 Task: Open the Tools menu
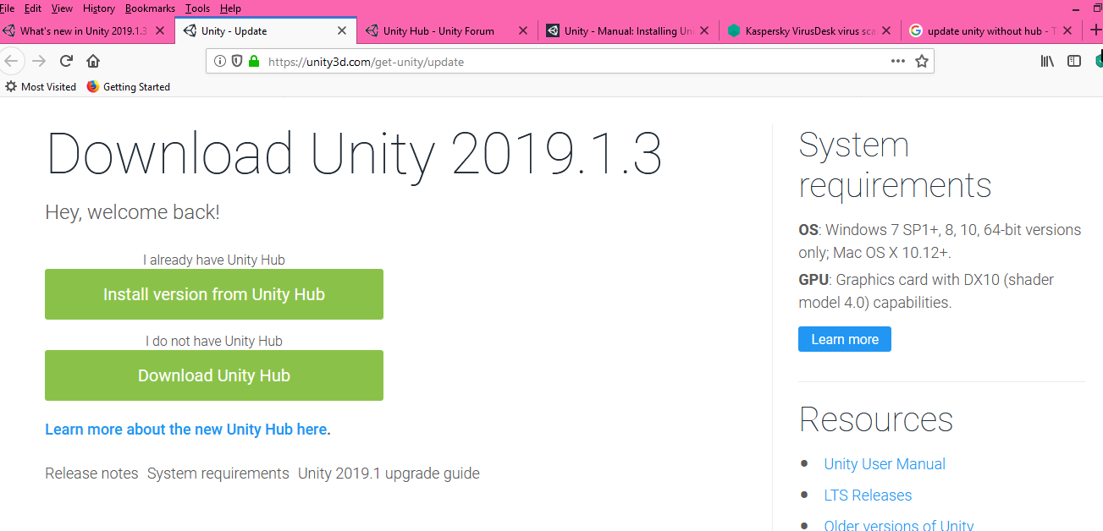point(196,8)
